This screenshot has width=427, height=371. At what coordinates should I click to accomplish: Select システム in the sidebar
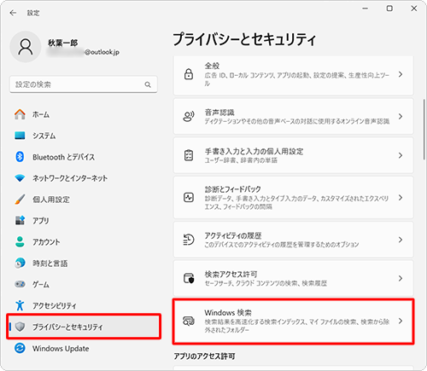(83, 136)
